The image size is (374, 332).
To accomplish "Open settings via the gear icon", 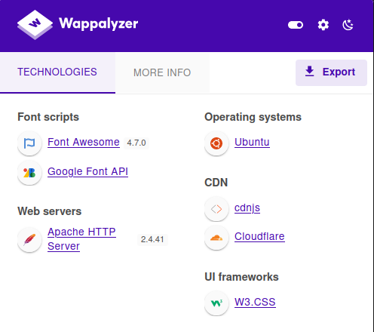I will 323,25.
